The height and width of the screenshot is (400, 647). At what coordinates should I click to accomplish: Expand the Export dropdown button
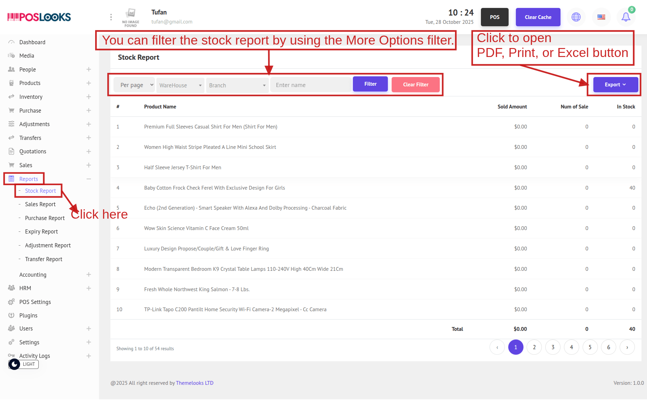[615, 85]
